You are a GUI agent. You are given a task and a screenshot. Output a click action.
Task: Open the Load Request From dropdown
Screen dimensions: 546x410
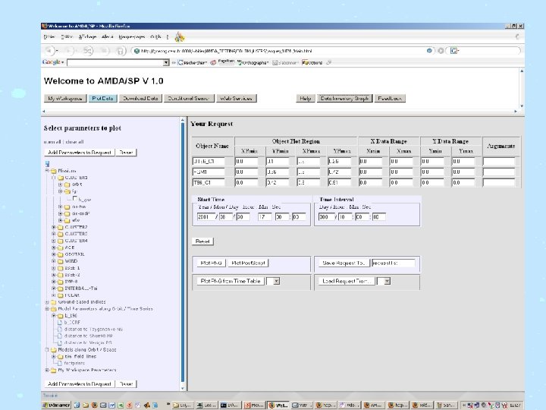[x=386, y=280]
